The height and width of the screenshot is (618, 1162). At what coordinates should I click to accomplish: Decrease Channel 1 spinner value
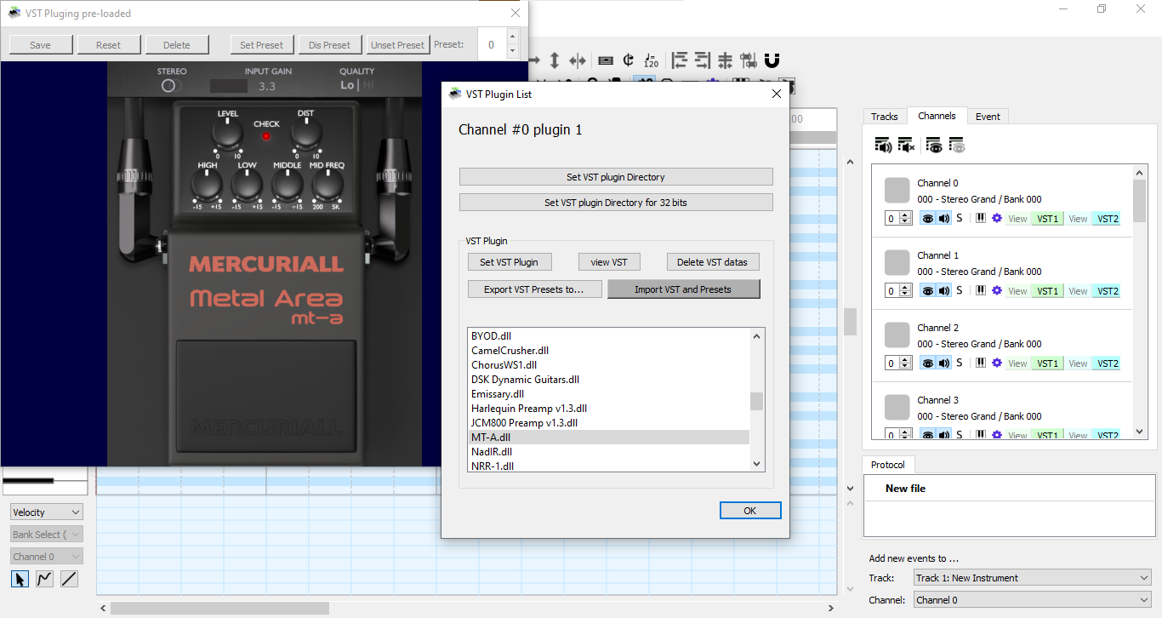point(903,295)
